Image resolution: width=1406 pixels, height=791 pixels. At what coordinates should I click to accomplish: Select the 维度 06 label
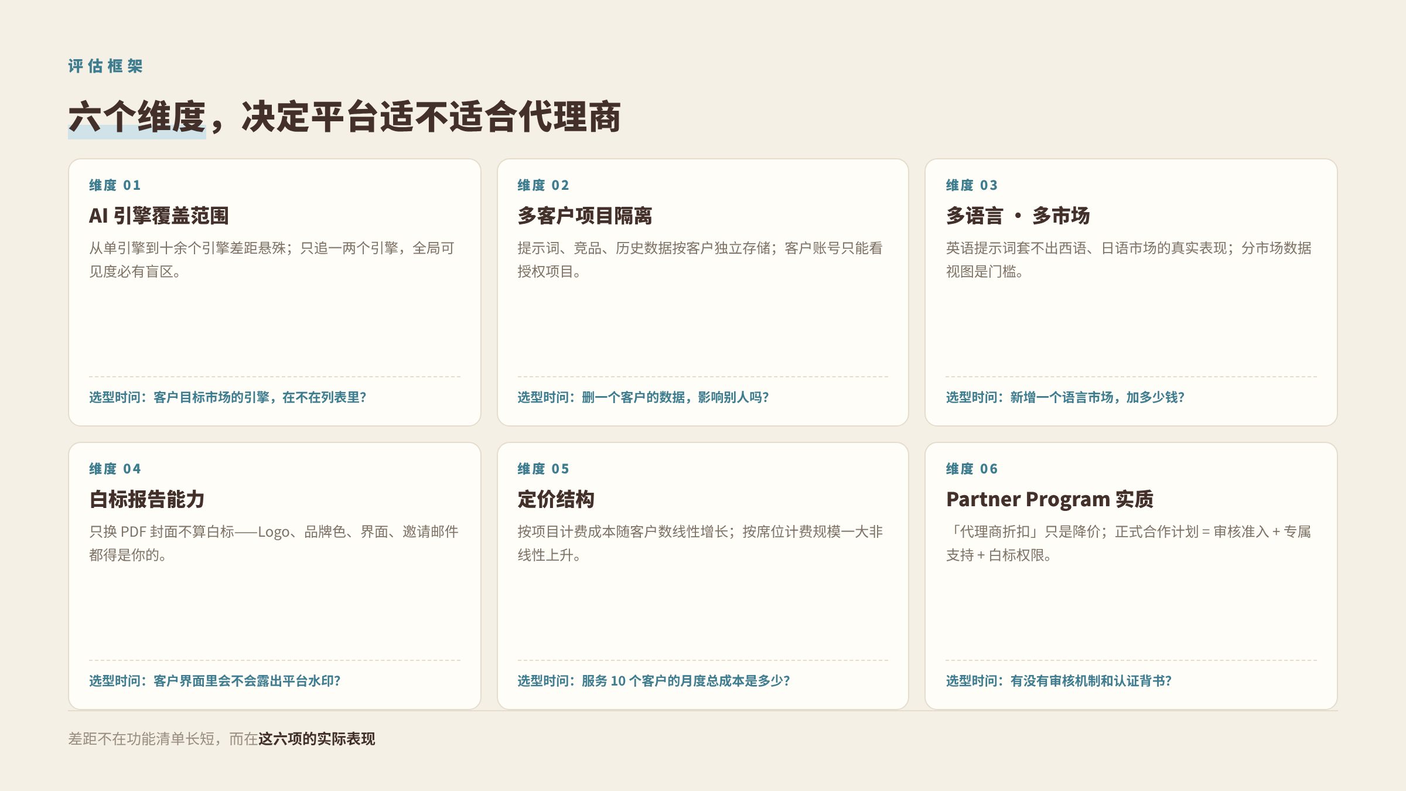[972, 469]
